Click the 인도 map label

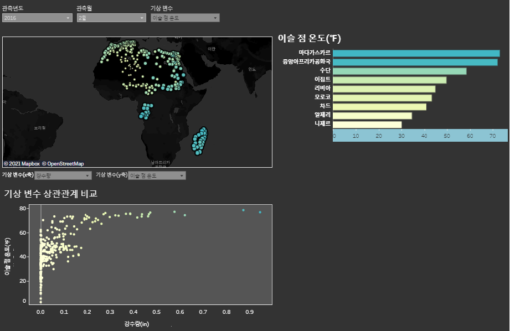click(252, 69)
